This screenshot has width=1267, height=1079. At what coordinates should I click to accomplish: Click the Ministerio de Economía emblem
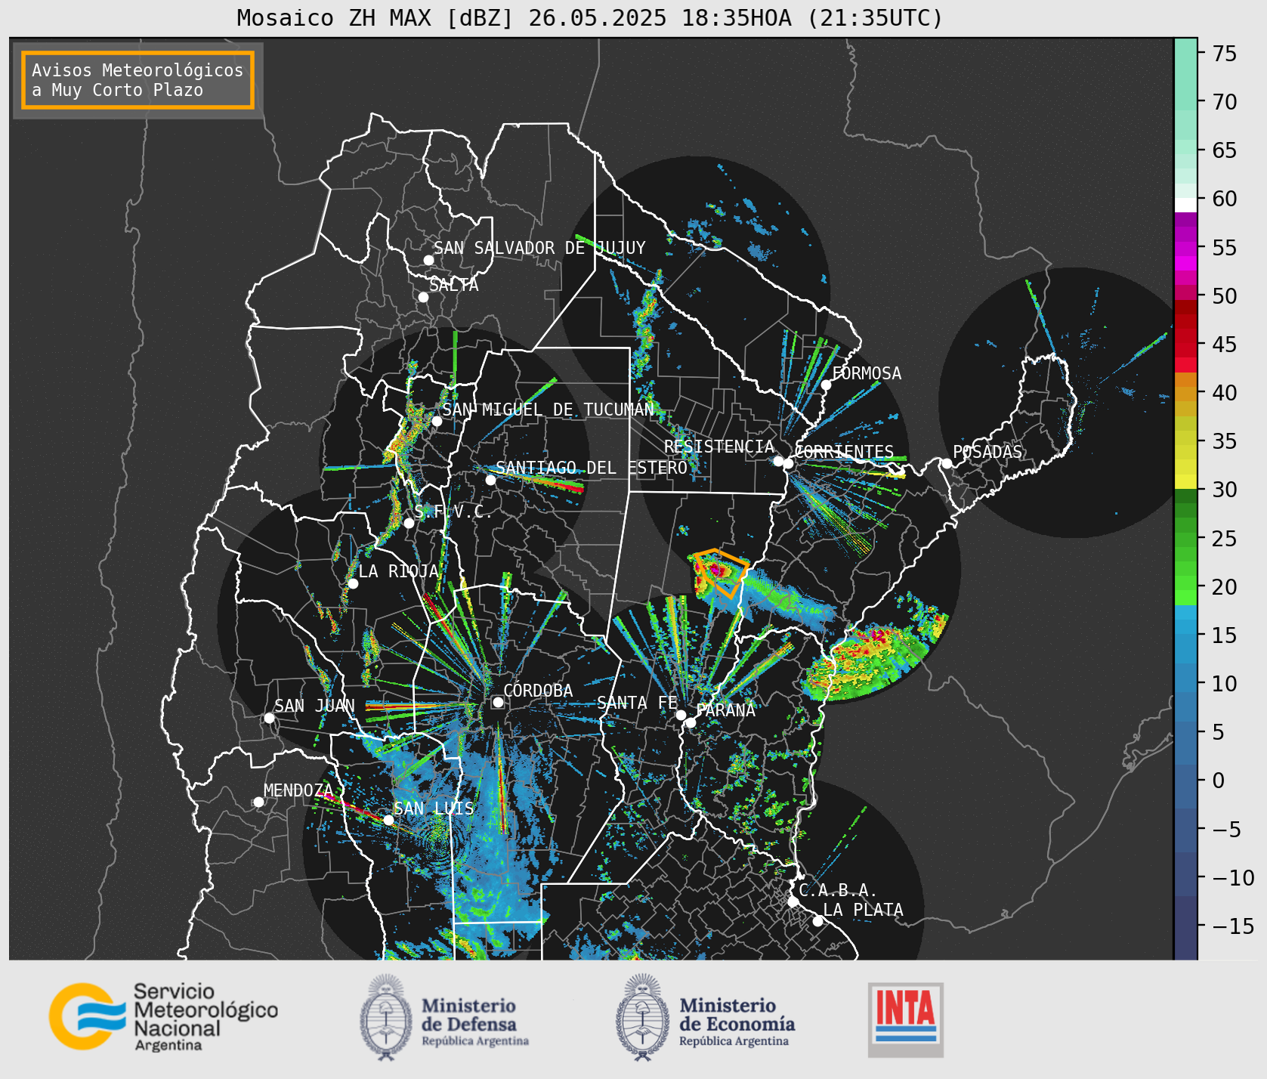[x=642, y=1017]
